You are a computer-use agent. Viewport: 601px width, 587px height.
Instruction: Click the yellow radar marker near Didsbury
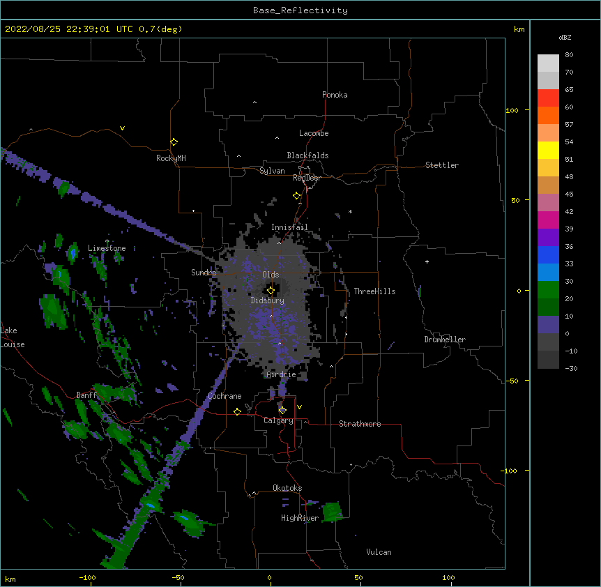click(x=271, y=291)
